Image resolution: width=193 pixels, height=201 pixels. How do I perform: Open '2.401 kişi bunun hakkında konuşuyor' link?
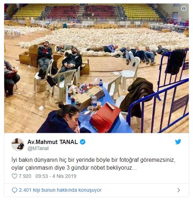coord(60,190)
